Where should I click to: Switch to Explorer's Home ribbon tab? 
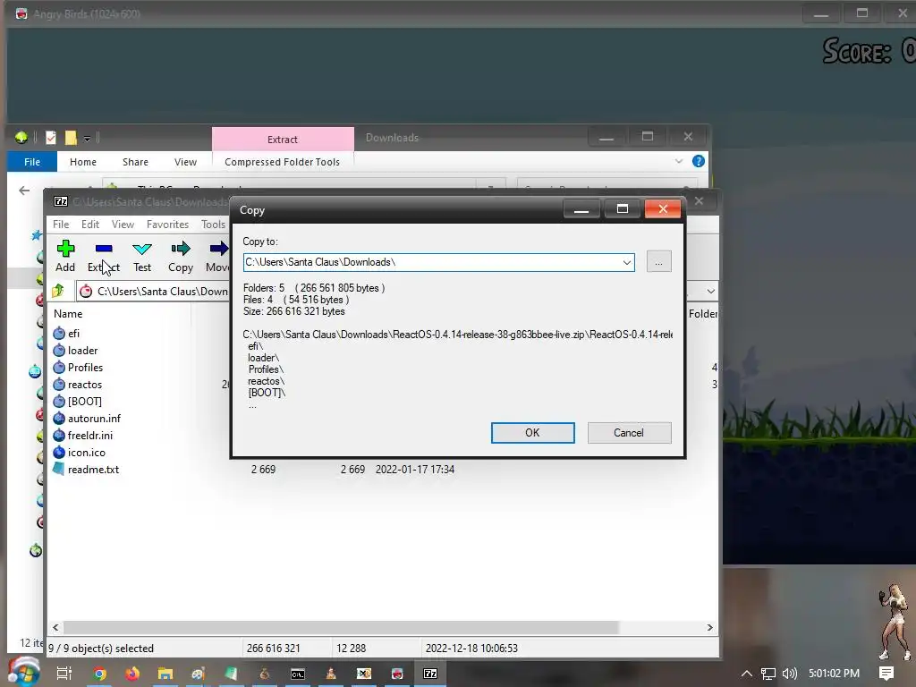(x=83, y=162)
